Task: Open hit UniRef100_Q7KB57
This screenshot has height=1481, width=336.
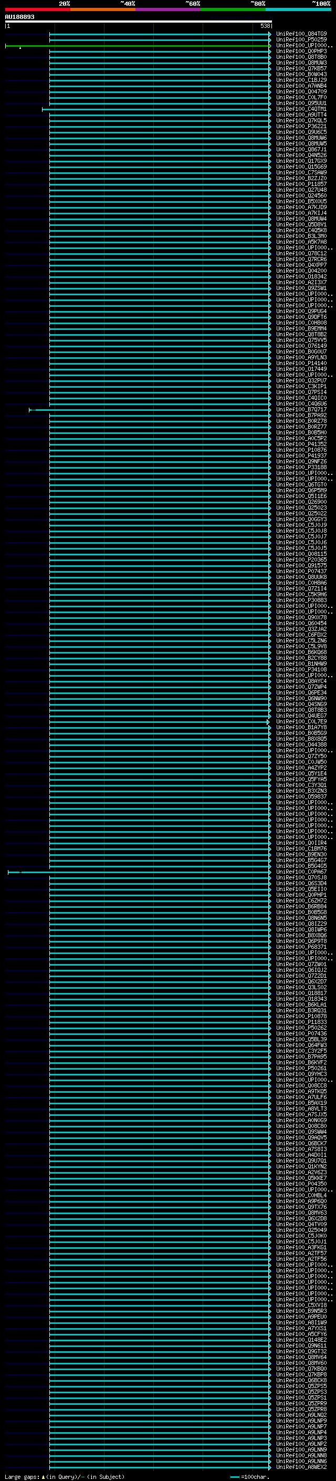Action: pyautogui.click(x=301, y=68)
